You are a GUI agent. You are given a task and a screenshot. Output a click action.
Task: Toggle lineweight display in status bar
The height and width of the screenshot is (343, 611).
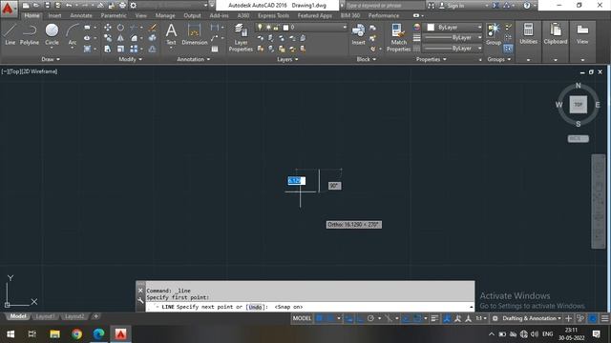point(435,318)
